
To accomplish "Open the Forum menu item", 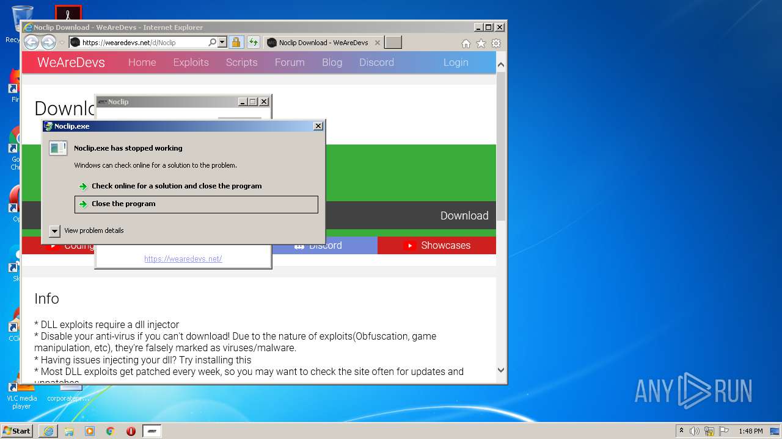I will (290, 62).
